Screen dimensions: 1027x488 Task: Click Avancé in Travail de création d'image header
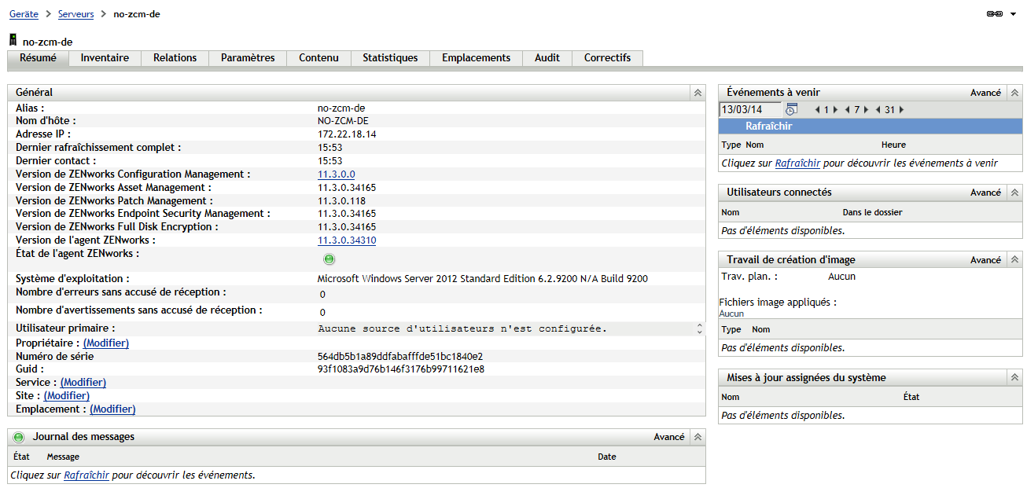pyautogui.click(x=985, y=260)
